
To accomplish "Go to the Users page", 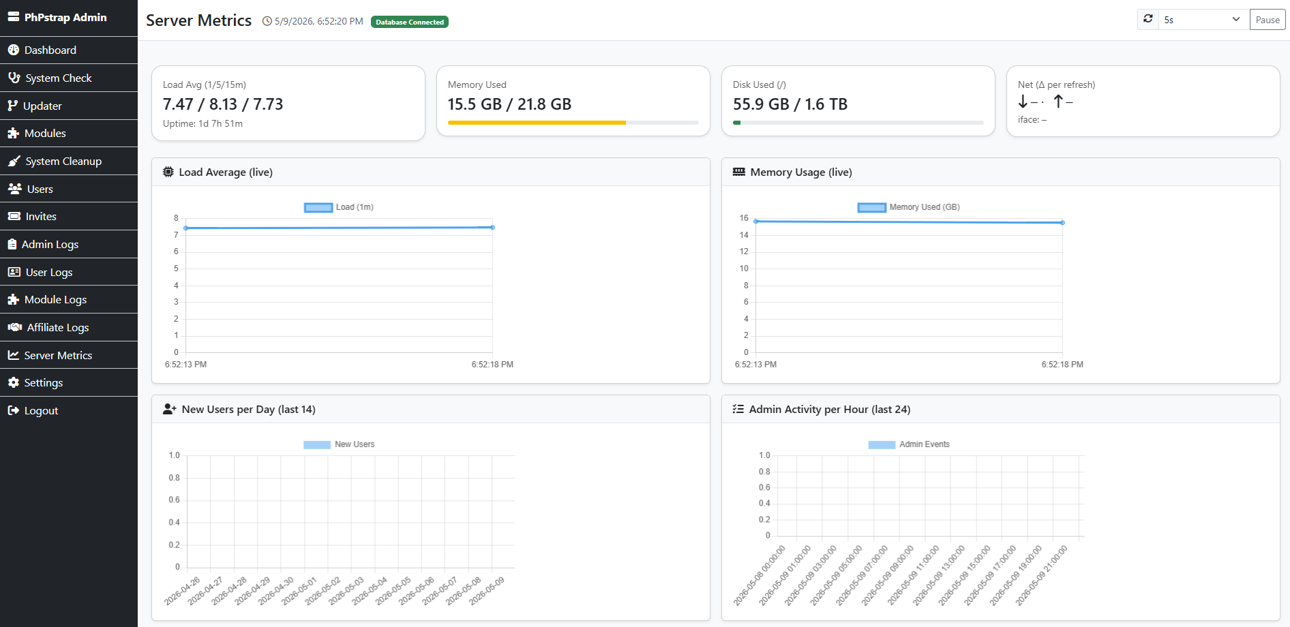I will 69,189.
